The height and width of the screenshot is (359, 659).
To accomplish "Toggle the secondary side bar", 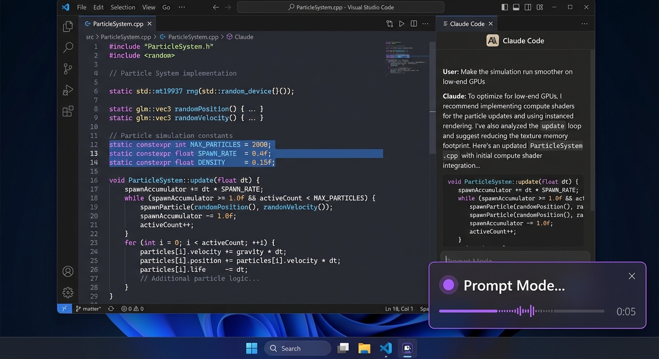I will [x=528, y=7].
